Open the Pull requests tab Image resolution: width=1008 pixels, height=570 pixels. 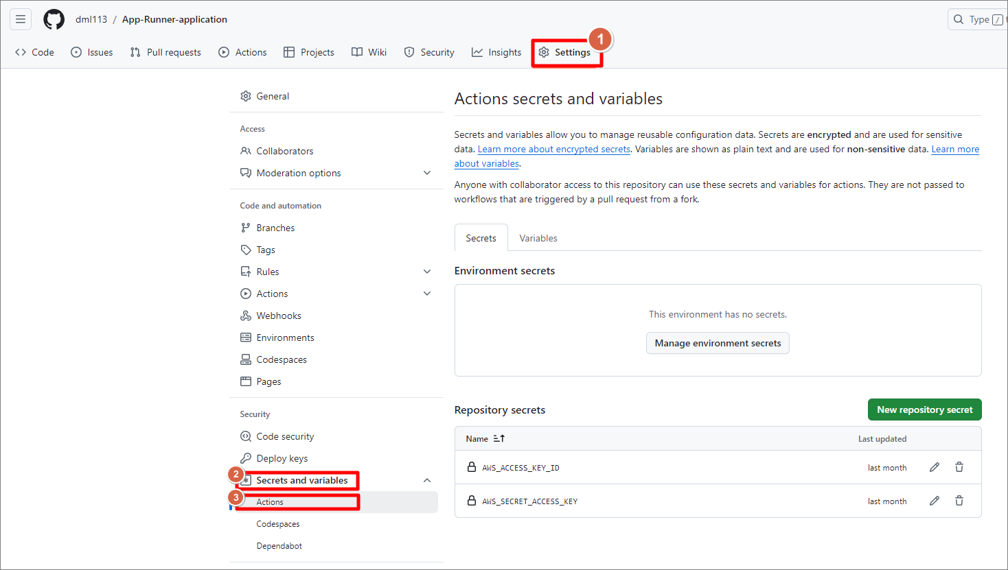pyautogui.click(x=165, y=52)
